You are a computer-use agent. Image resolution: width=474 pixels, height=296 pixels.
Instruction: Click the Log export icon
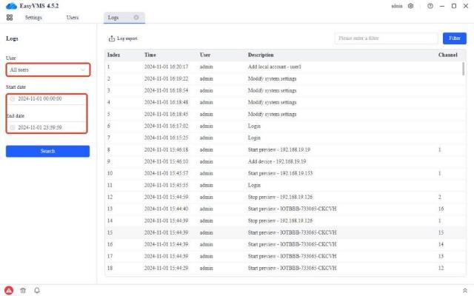[112, 38]
